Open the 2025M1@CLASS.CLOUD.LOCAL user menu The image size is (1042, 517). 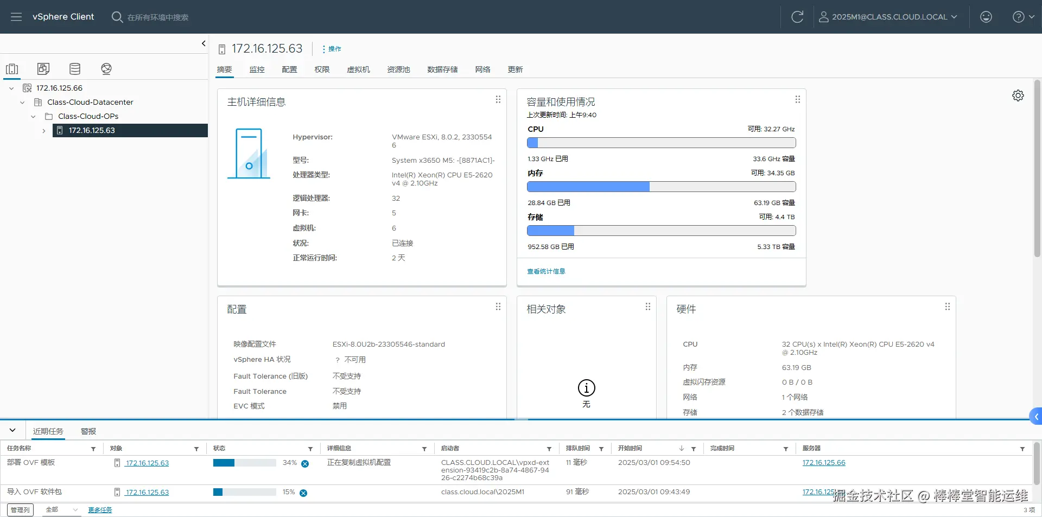pyautogui.click(x=888, y=17)
